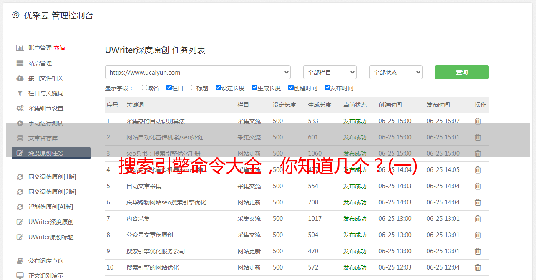Image resolution: width=536 pixels, height=280 pixels.
Task: Click the 关键词 column header
Action: 135,105
